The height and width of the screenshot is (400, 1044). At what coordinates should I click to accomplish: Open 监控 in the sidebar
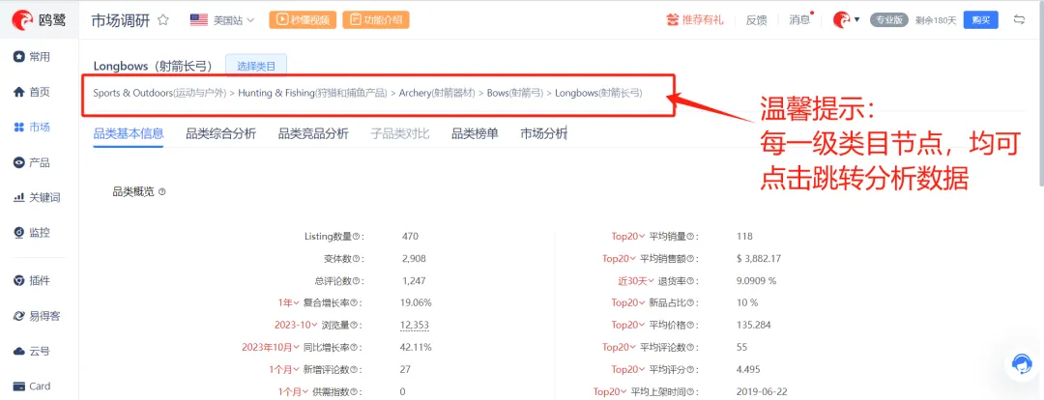[32, 233]
